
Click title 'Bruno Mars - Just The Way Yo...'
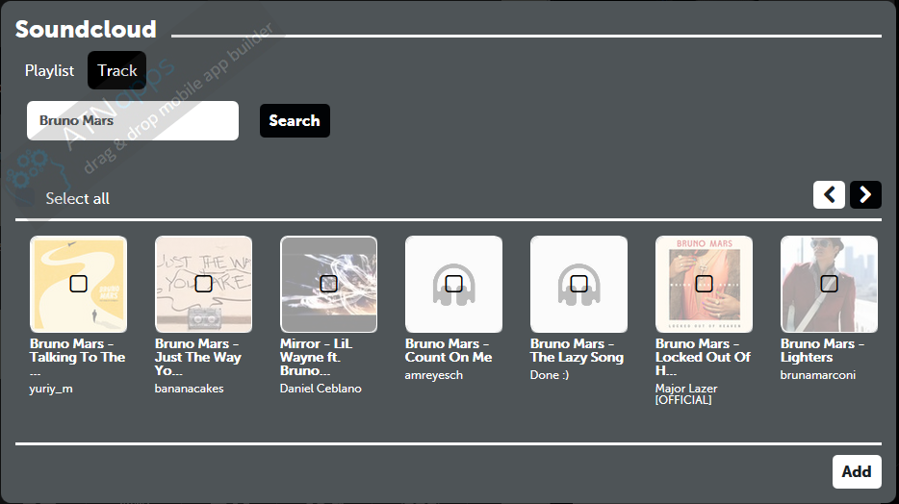(198, 358)
